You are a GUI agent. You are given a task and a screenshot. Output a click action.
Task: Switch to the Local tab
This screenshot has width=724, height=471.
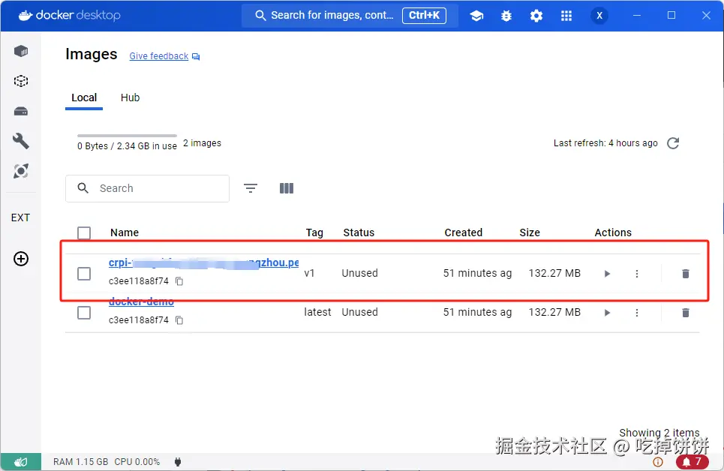(x=84, y=98)
